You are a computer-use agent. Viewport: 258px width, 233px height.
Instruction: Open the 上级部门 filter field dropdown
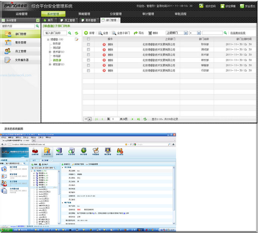(x=185, y=33)
